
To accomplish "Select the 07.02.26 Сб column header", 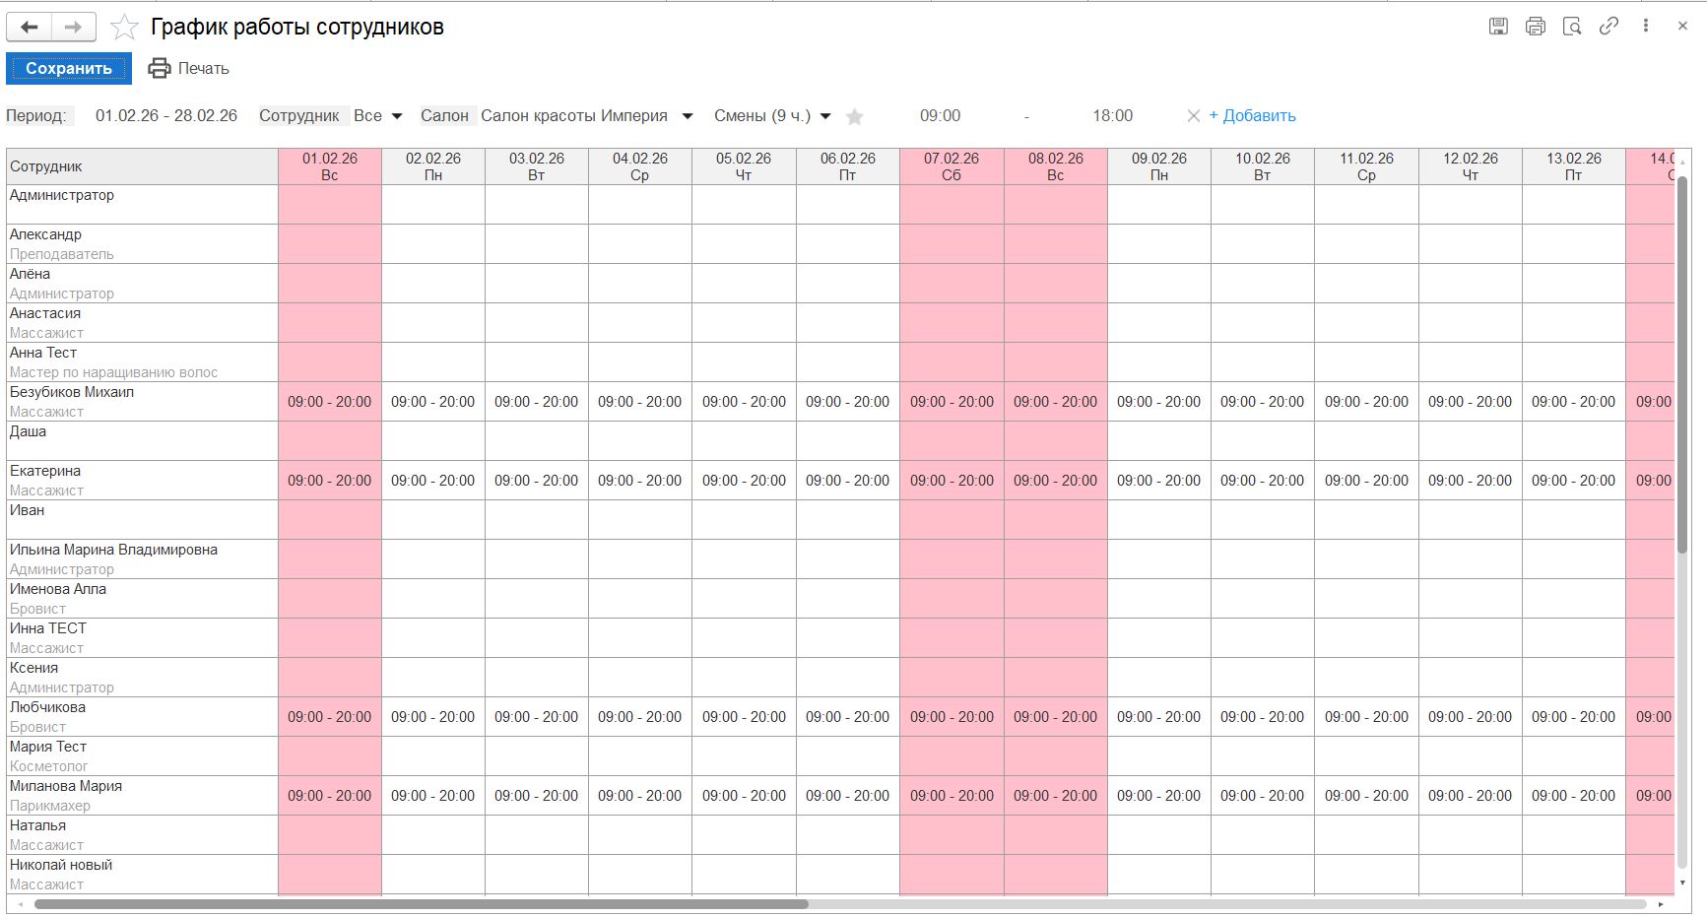I will (951, 166).
